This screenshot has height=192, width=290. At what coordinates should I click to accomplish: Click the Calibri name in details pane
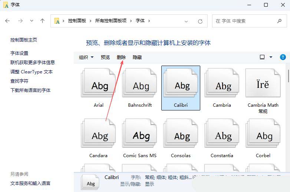point(112,178)
